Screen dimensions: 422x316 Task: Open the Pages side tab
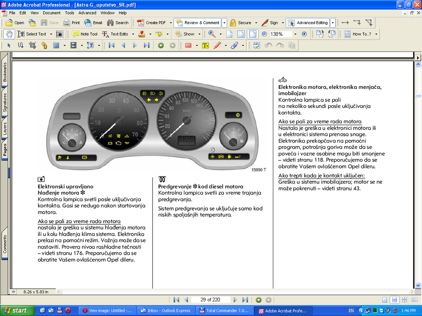pos(5,150)
